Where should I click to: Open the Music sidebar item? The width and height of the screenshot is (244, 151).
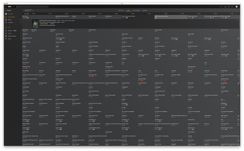coord(9,39)
